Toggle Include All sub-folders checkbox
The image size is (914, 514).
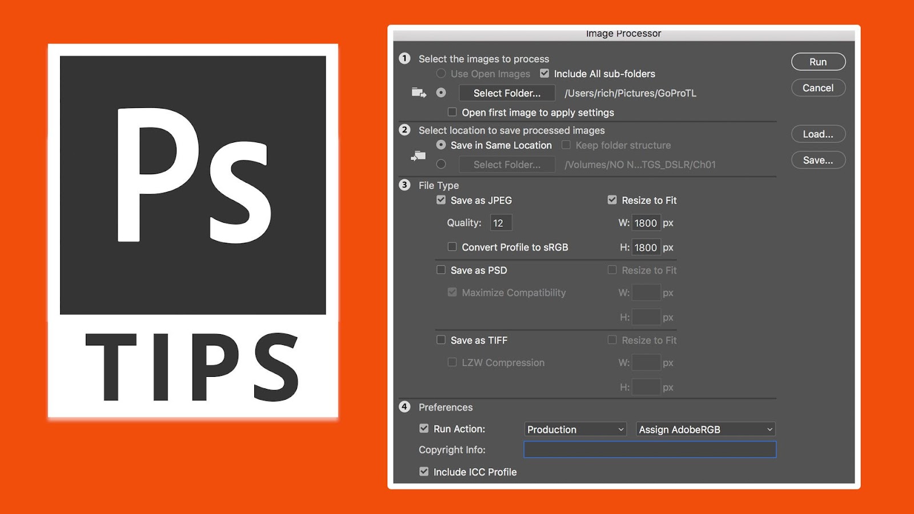coord(544,73)
